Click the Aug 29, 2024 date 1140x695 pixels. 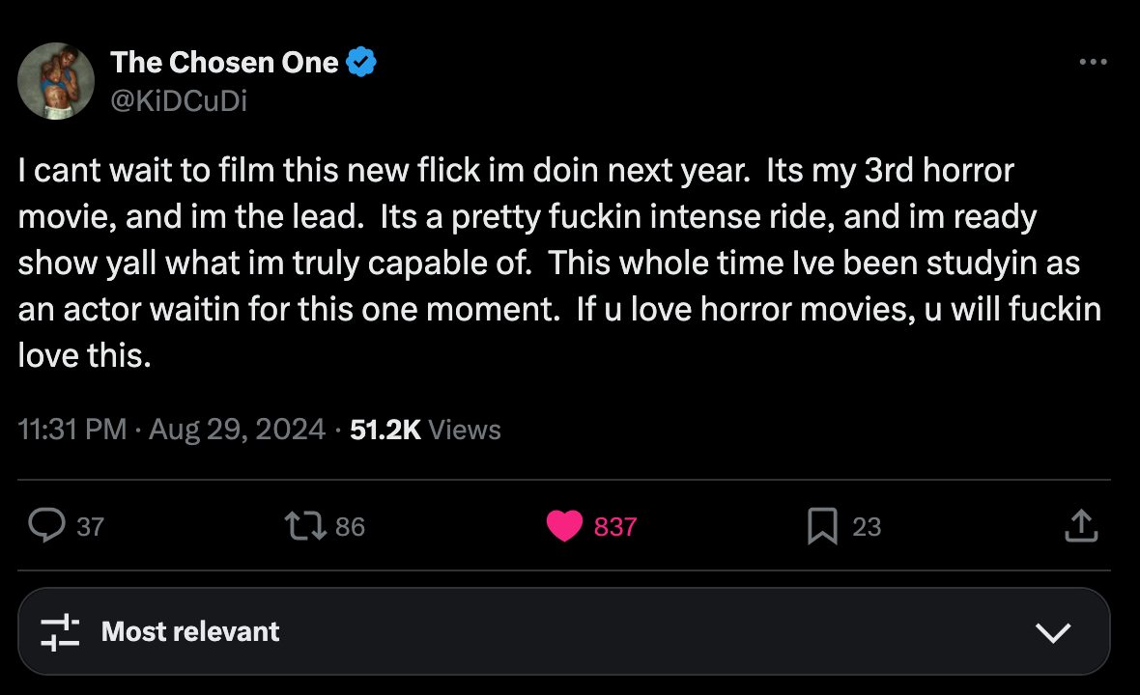(x=237, y=430)
